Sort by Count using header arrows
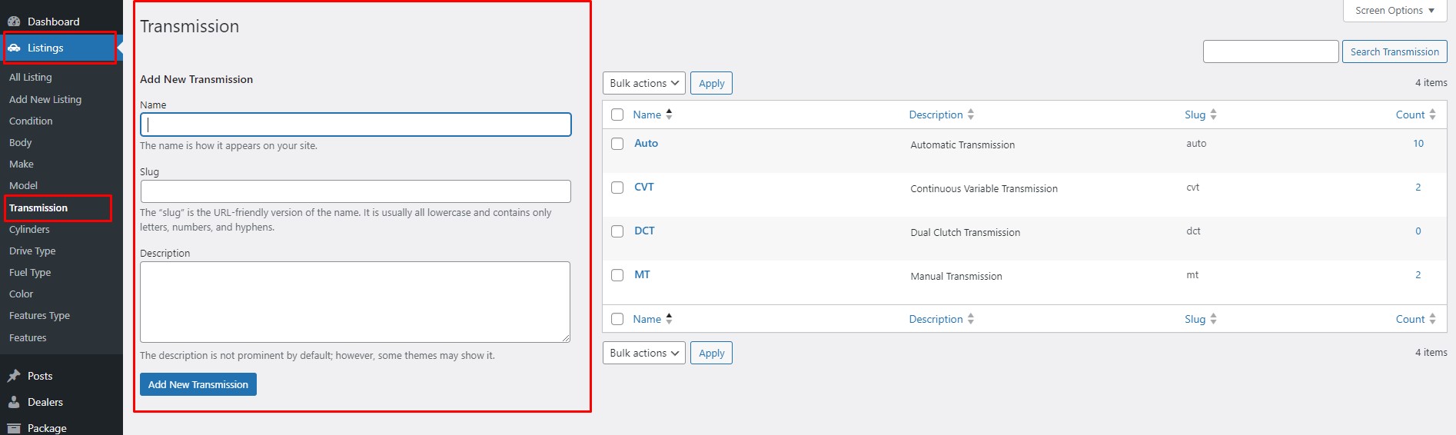This screenshot has height=435, width=1456. 1432,114
